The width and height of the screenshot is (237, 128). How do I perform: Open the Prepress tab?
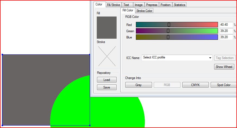tap(152, 5)
